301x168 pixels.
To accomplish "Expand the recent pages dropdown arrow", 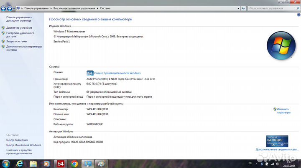I will click(14, 8).
